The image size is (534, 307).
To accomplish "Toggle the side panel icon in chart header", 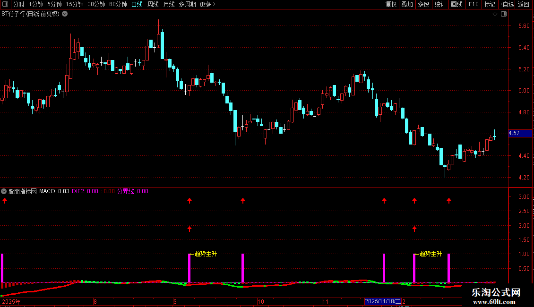I will pos(504,14).
